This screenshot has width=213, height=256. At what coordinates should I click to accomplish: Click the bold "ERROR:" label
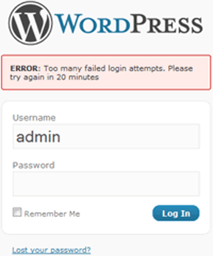(x=26, y=69)
